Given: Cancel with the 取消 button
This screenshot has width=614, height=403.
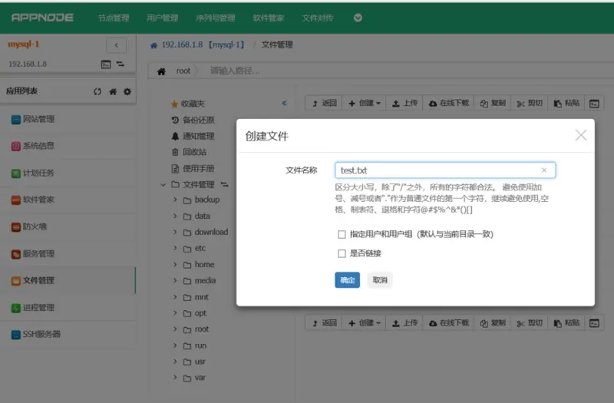Looking at the screenshot, I should [380, 280].
